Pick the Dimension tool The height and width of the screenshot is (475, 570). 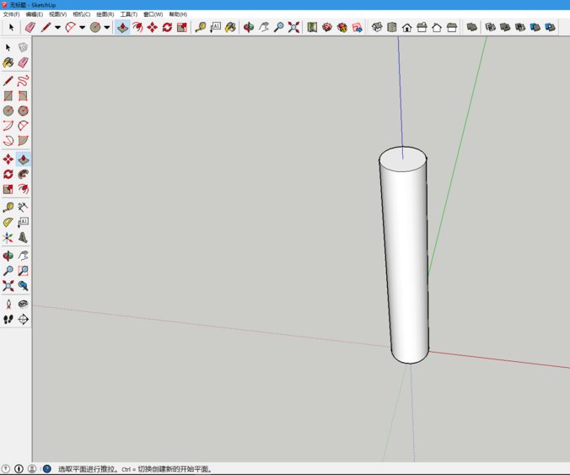click(23, 208)
